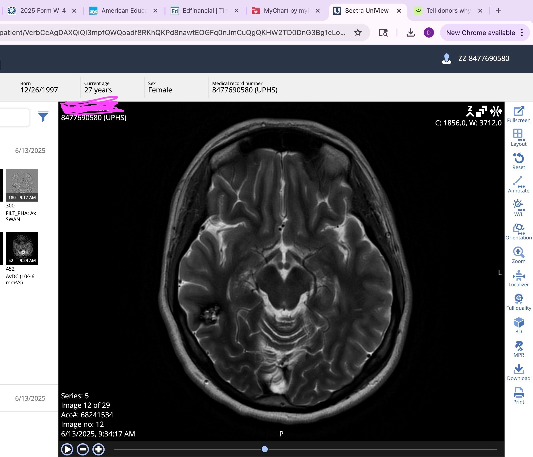
Task: Click the blue filter funnel icon
Action: 43,116
